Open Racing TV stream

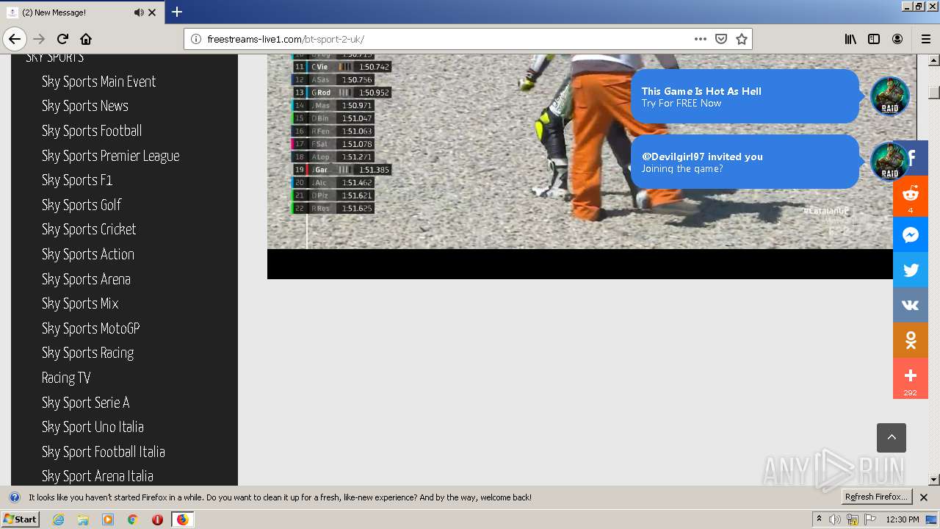(65, 378)
